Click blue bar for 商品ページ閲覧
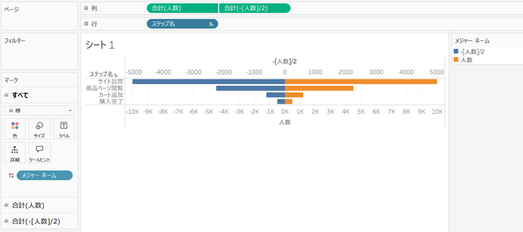 pos(250,88)
